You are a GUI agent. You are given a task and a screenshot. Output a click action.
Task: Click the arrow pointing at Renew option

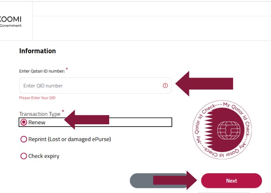(x=87, y=120)
